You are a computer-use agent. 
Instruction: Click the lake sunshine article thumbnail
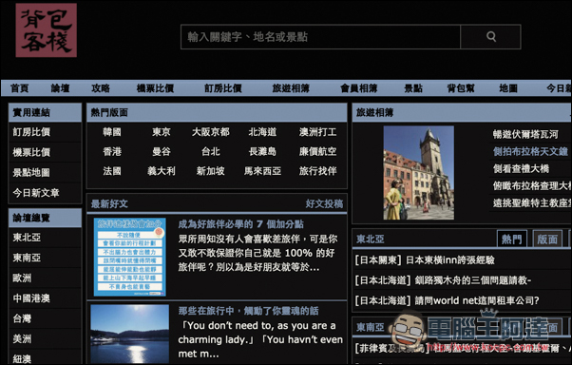130,335
